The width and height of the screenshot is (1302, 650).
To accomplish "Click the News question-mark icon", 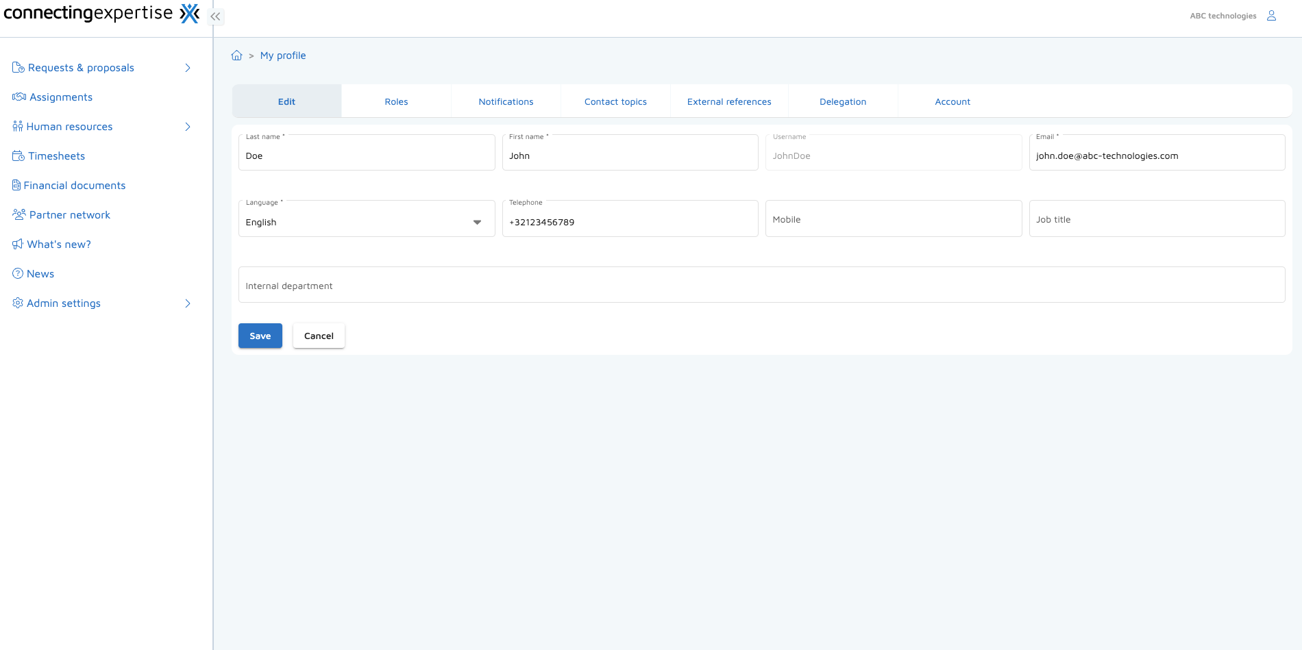I will coord(18,274).
